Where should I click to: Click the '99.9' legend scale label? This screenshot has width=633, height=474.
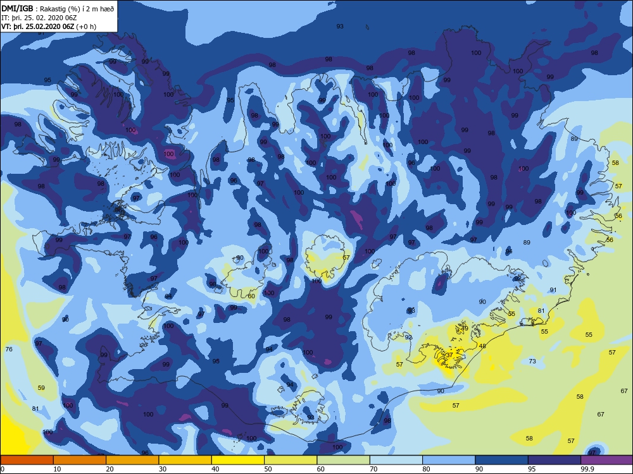(x=587, y=469)
